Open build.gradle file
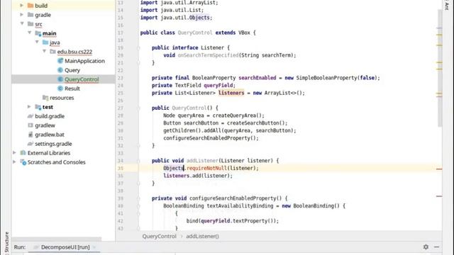 [50, 116]
